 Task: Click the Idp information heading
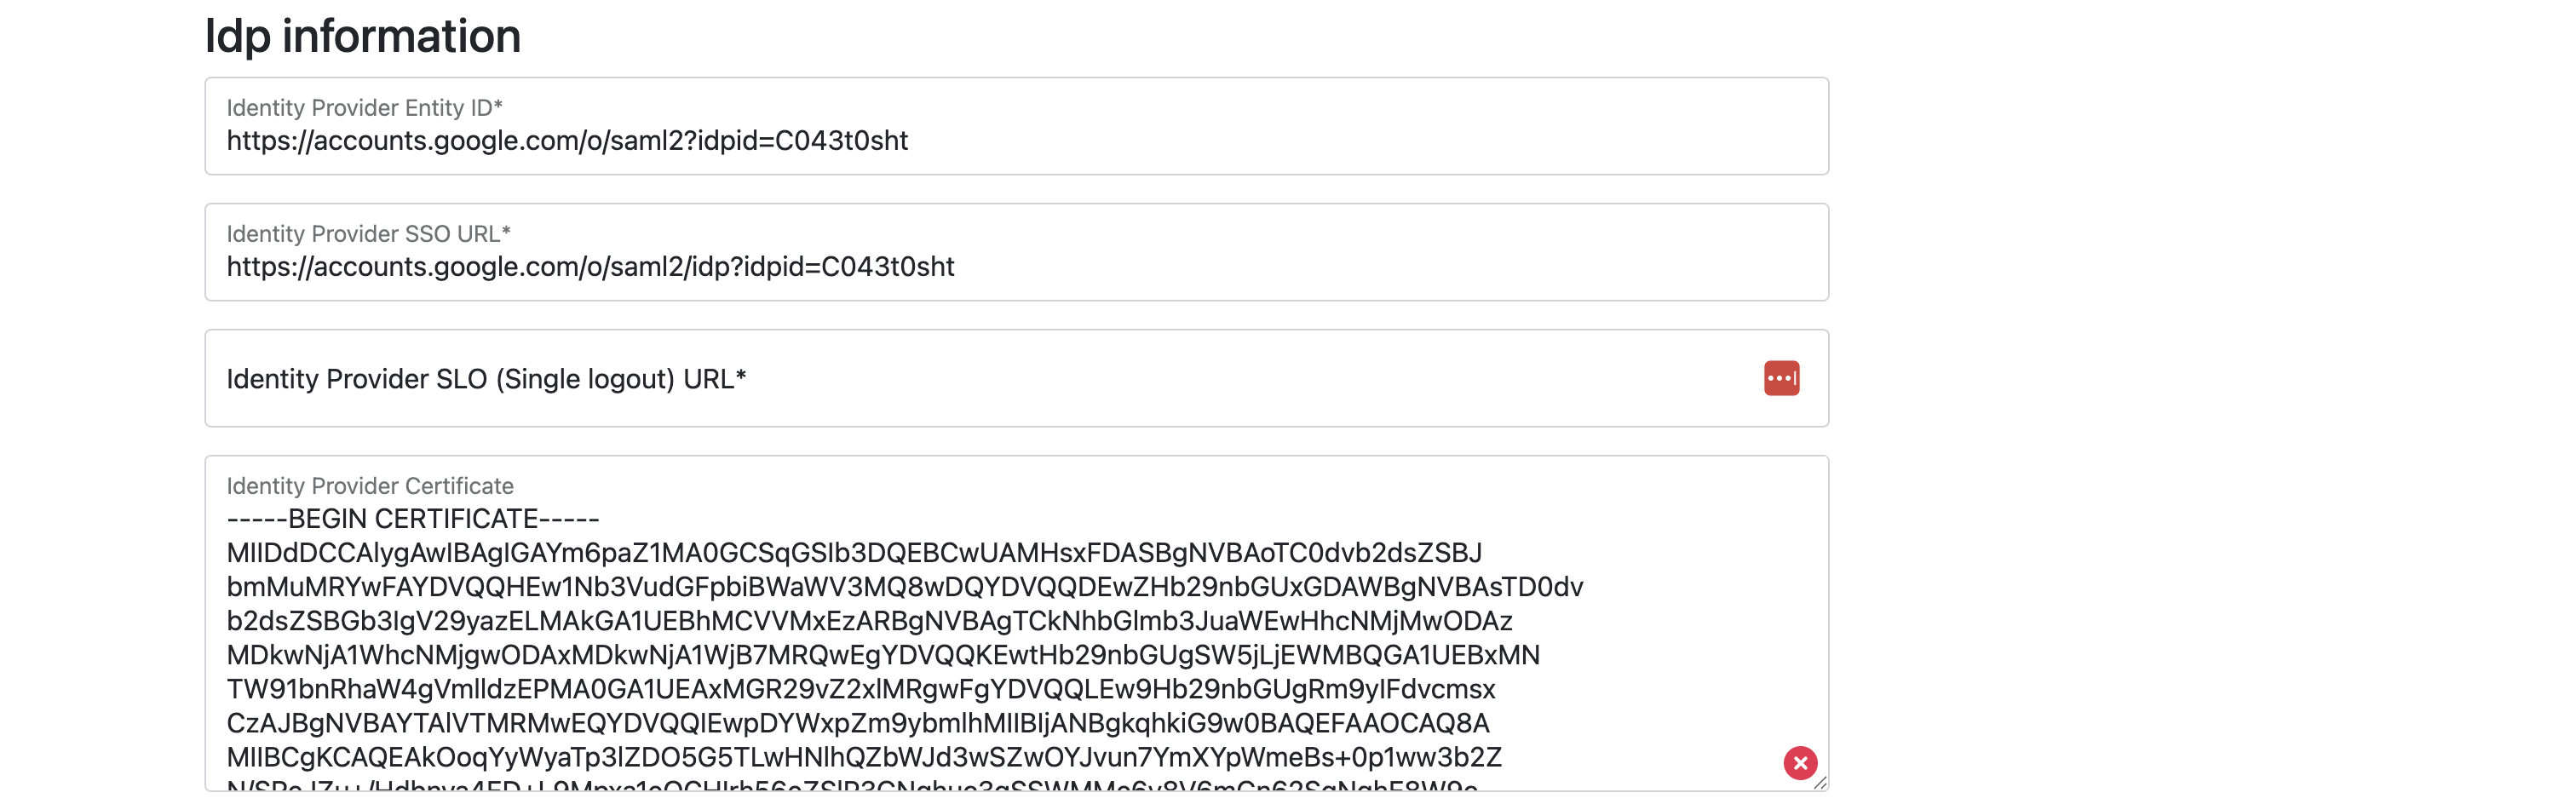[x=362, y=35]
